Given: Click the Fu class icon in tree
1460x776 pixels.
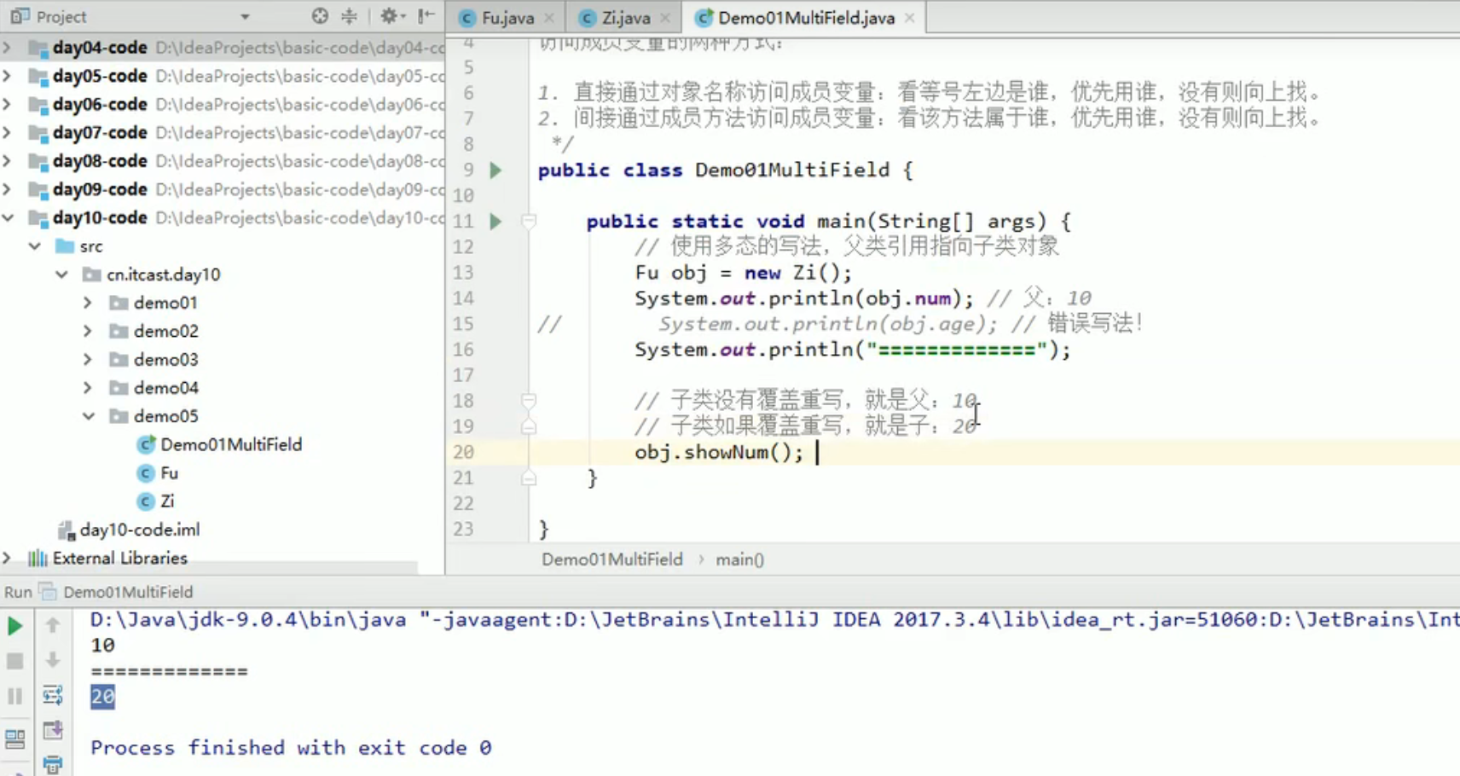Looking at the screenshot, I should (147, 472).
